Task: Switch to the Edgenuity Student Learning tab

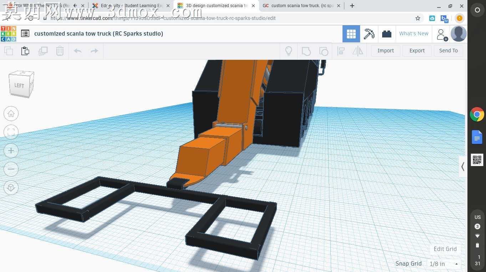Action: pyautogui.click(x=130, y=6)
